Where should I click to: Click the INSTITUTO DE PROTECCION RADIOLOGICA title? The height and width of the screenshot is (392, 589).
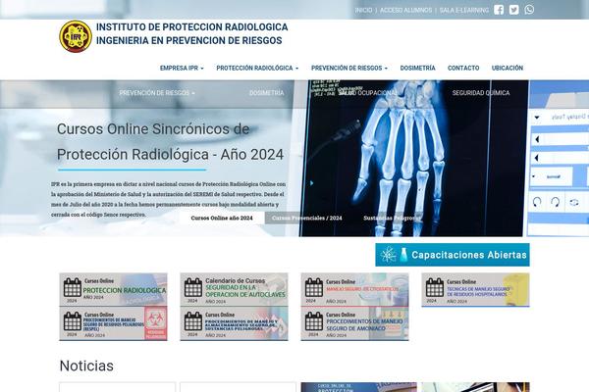192,27
